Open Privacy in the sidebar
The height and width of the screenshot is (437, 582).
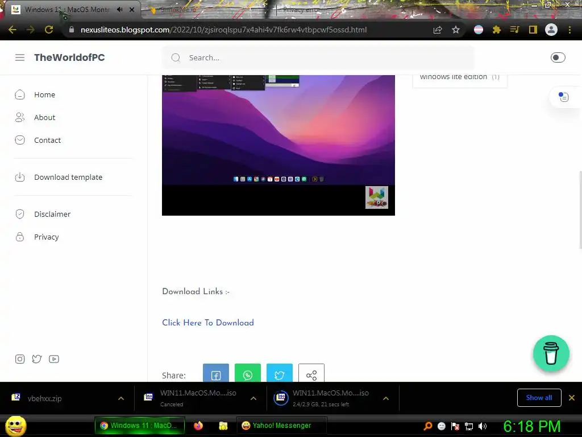click(x=47, y=237)
